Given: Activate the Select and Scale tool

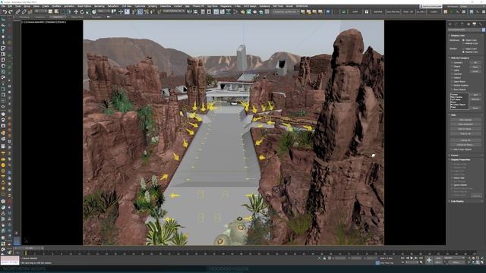Looking at the screenshot, I should point(88,12).
